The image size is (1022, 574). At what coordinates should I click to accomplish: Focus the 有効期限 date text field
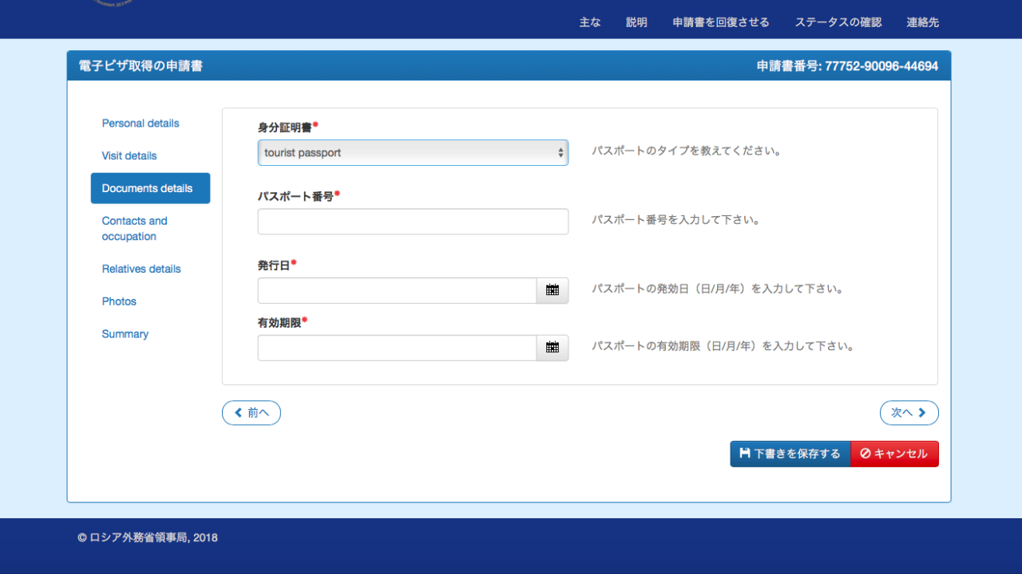tap(397, 348)
